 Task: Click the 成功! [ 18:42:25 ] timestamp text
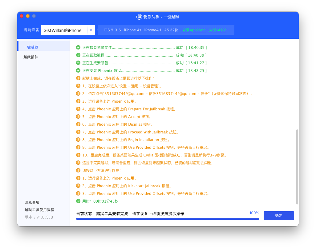(191, 71)
